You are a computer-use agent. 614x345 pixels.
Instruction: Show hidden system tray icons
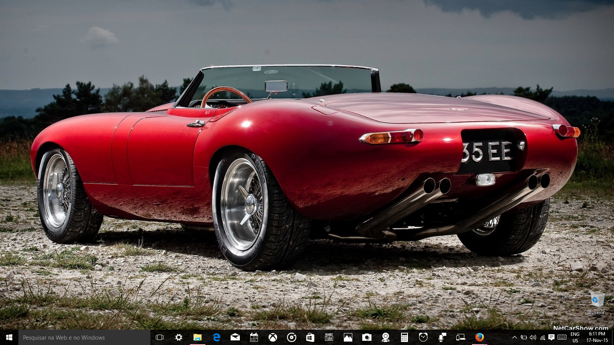click(514, 337)
